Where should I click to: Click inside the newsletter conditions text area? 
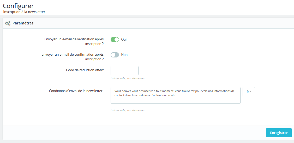176,95
